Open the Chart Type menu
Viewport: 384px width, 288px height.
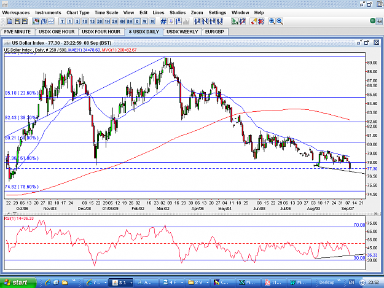coord(78,13)
